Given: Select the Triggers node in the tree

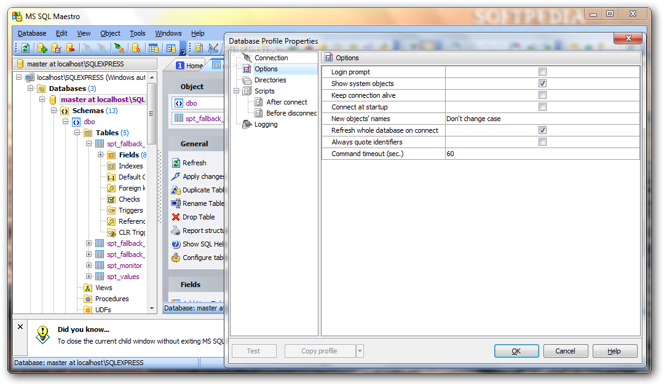Looking at the screenshot, I should click(130, 210).
